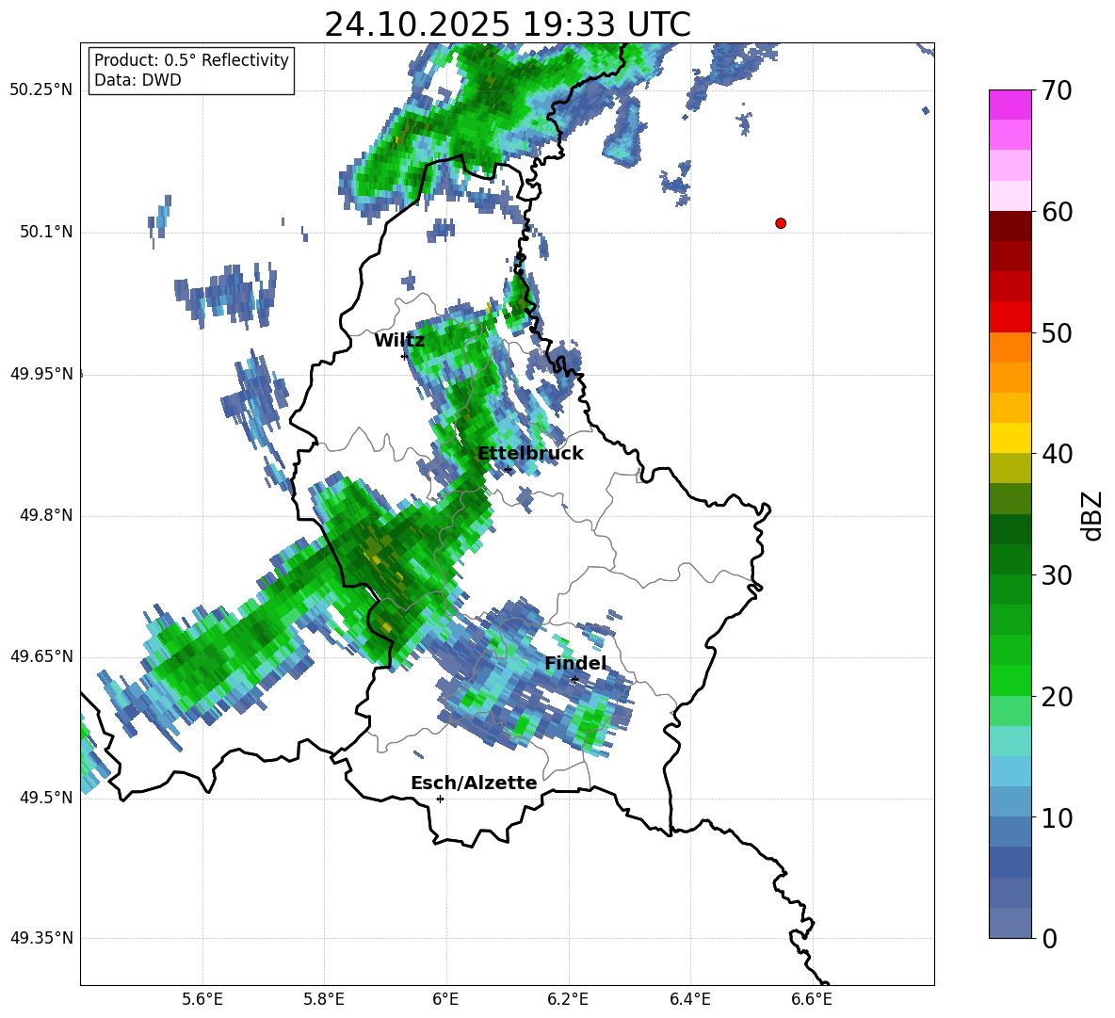1115x1018 pixels.
Task: Click the 6°E longitude label
Action: coord(445,999)
